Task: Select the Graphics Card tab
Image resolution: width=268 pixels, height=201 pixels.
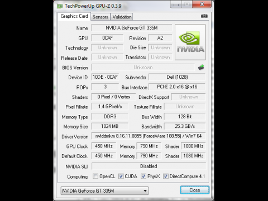Action: [74, 16]
